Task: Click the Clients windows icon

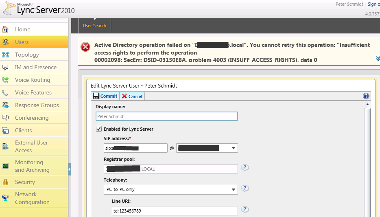Action: tap(5, 130)
